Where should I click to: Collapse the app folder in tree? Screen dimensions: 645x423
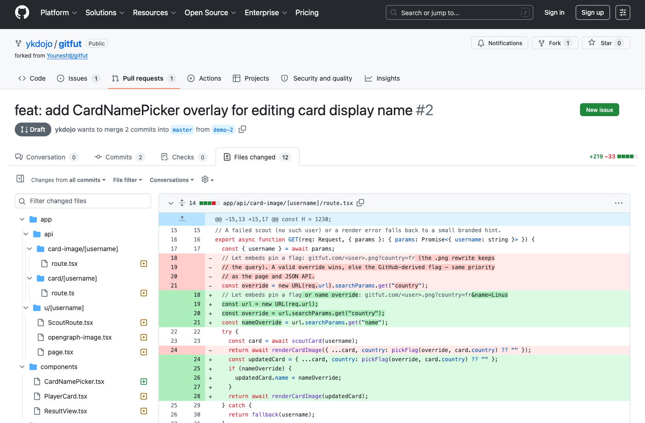click(22, 219)
